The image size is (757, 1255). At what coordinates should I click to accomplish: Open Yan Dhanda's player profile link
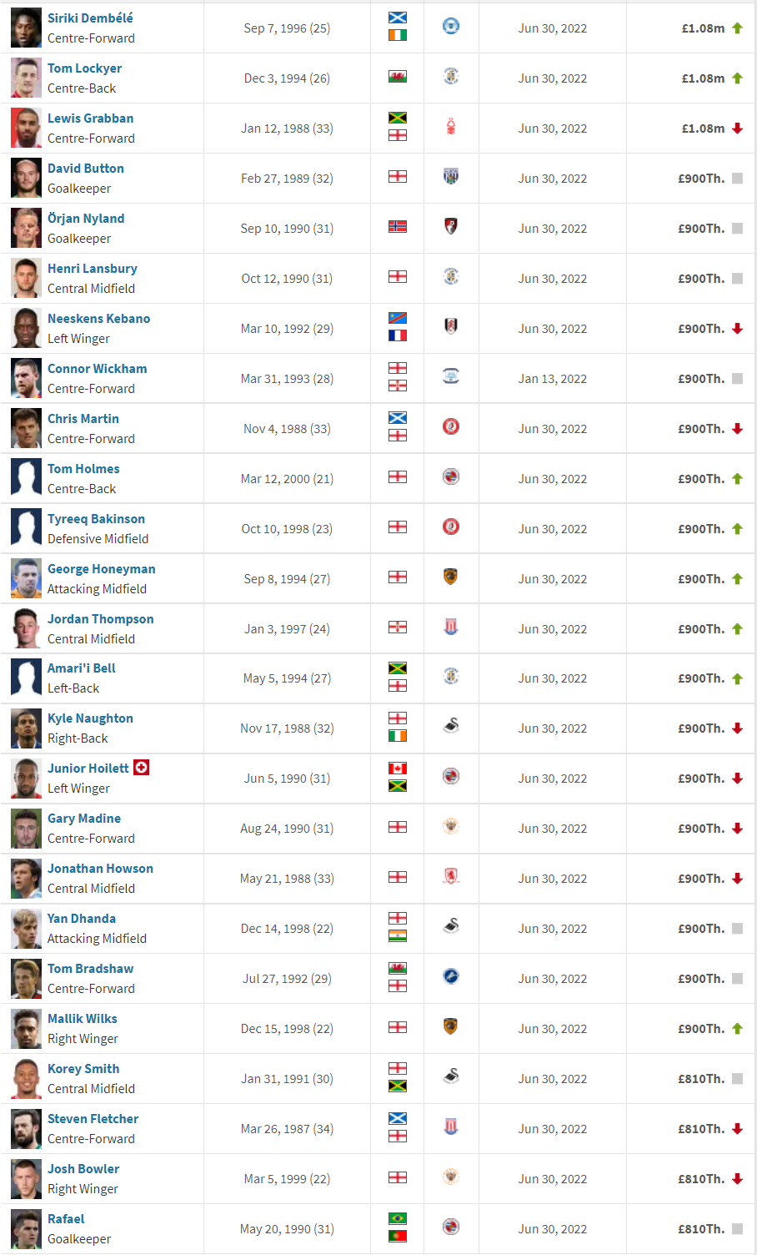[82, 919]
